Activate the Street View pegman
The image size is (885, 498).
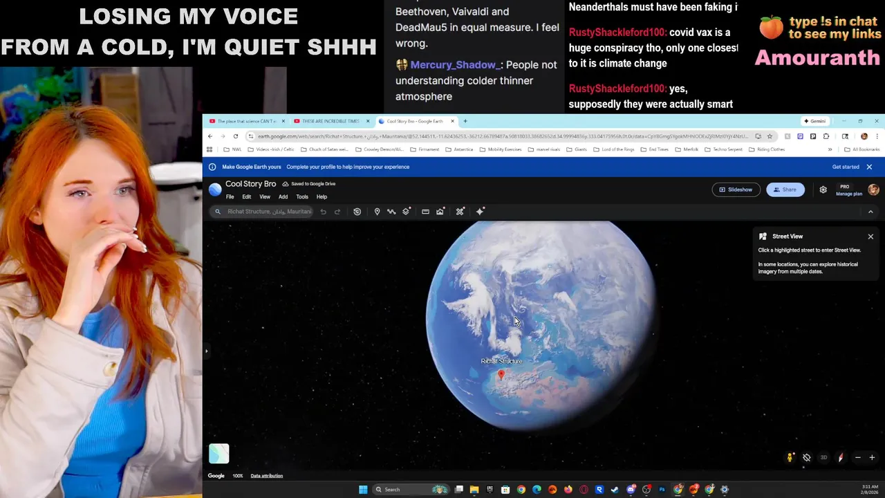click(x=790, y=458)
